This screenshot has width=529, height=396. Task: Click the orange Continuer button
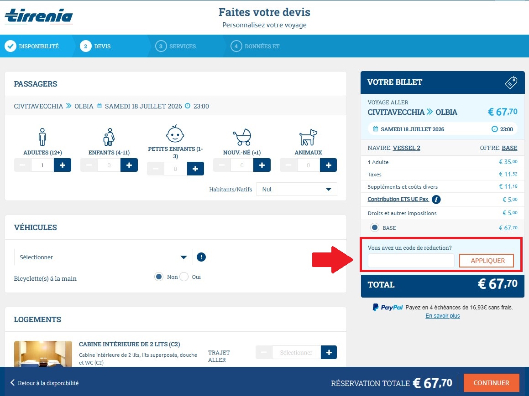(491, 383)
